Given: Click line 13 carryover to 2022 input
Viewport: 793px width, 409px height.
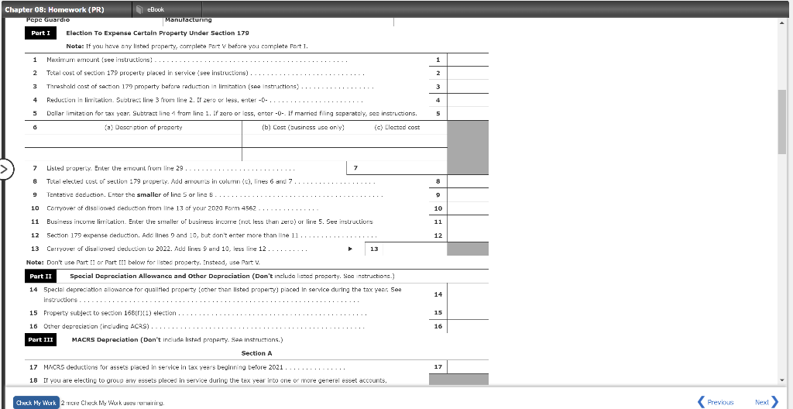Looking at the screenshot, I should [x=415, y=249].
